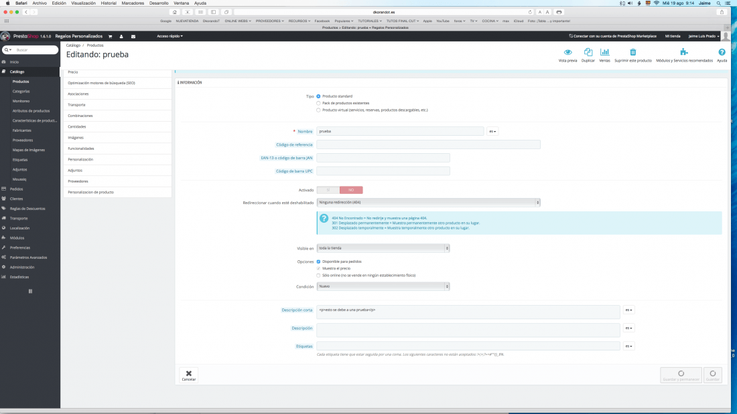Screen dimensions: 737x414
Task: Open Acceso rápido dropdown
Action: point(170,36)
